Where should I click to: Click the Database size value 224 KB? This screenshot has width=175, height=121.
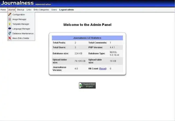point(78,54)
